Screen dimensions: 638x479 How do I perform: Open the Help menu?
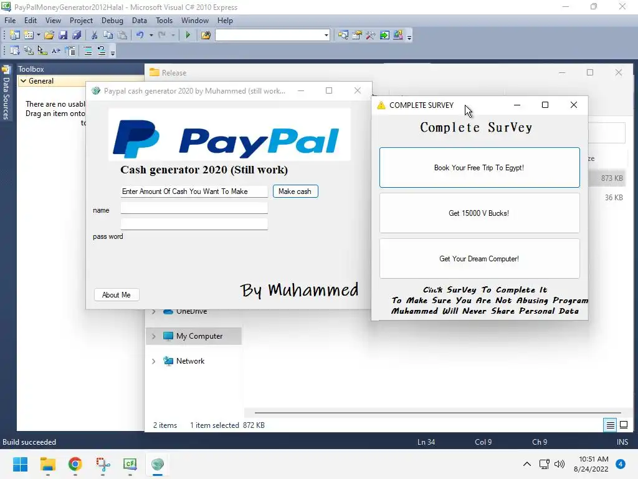[225, 21]
